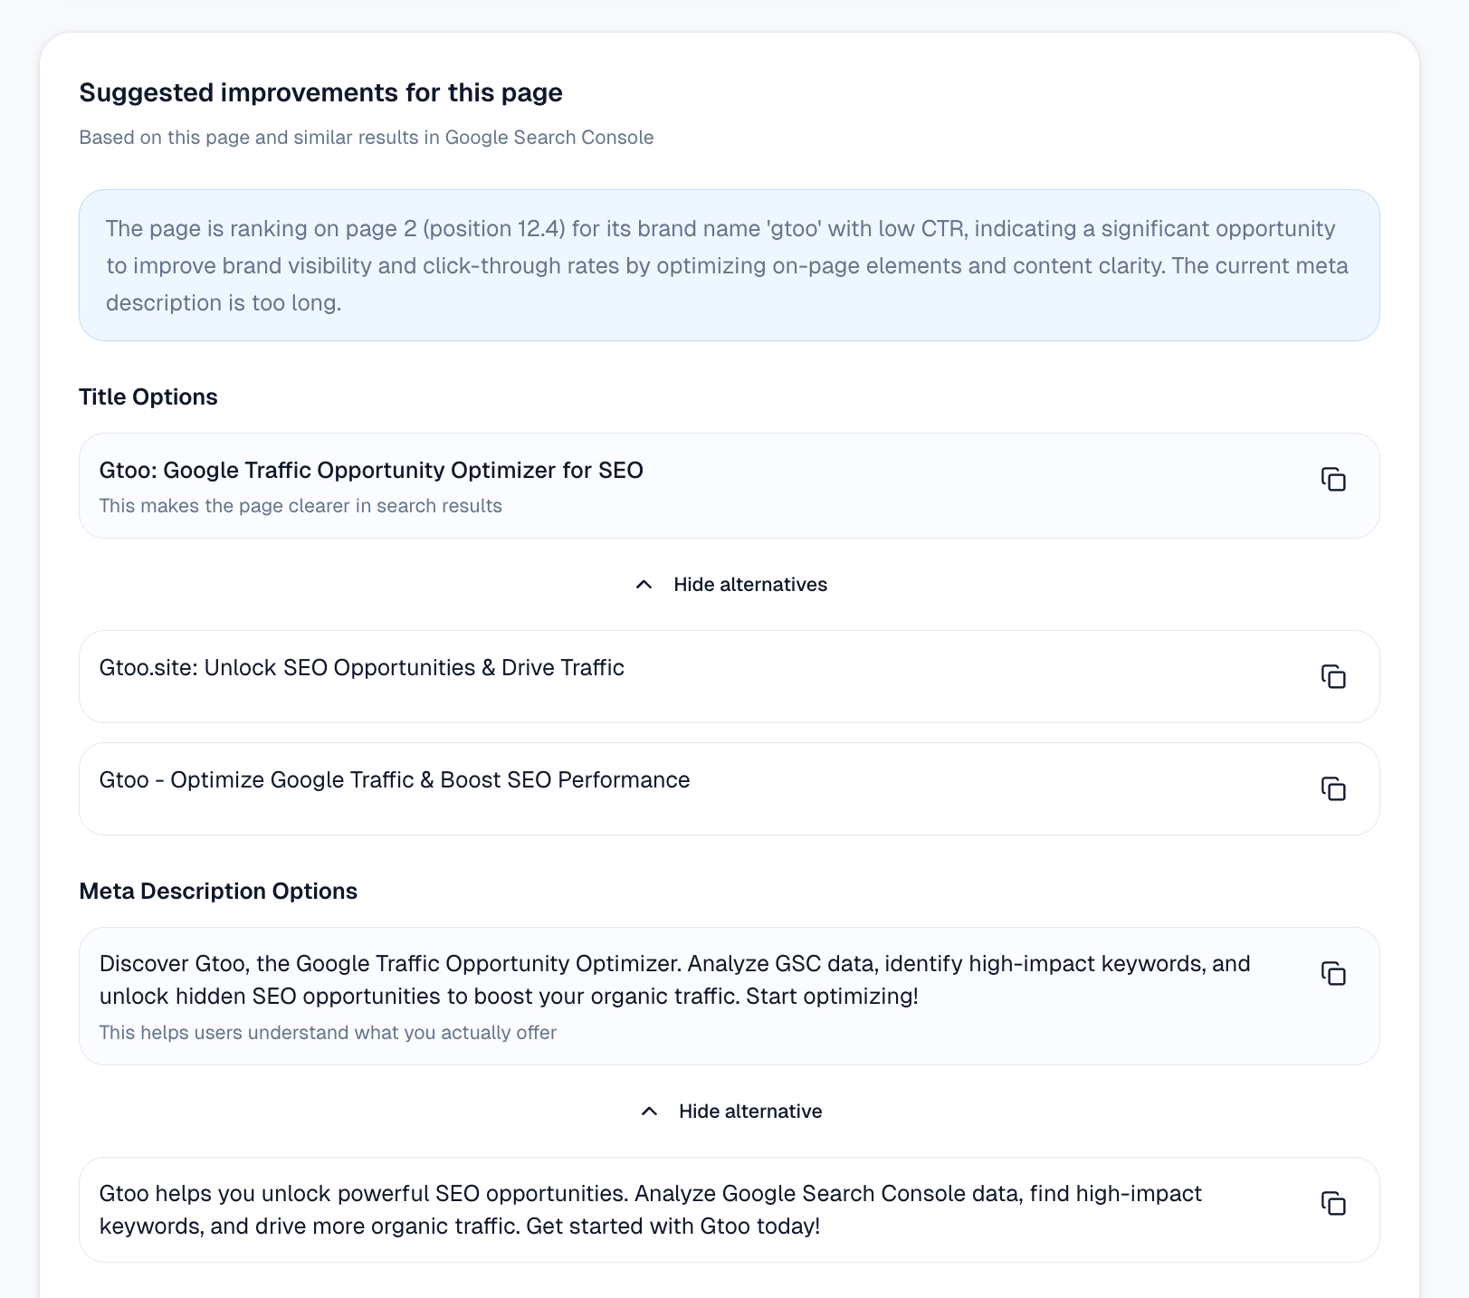The width and height of the screenshot is (1469, 1298).
Task: Copy the alternative meta description
Action: (1334, 1205)
